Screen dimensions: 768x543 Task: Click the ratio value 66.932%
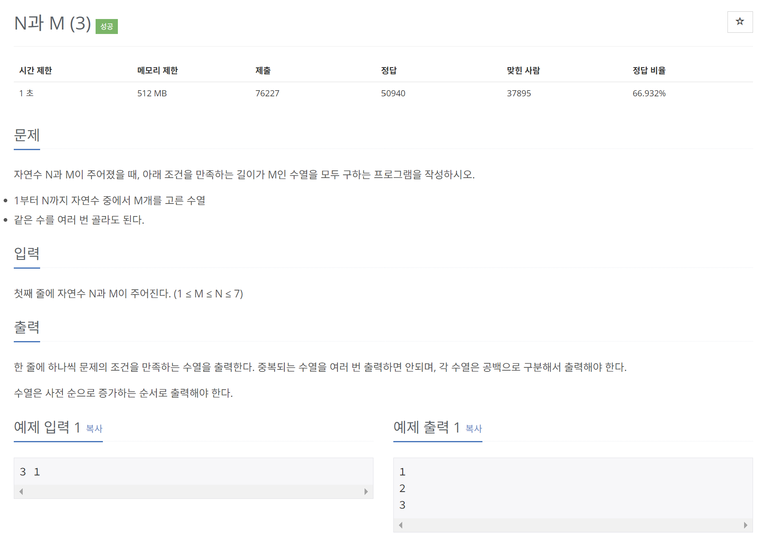pos(649,93)
